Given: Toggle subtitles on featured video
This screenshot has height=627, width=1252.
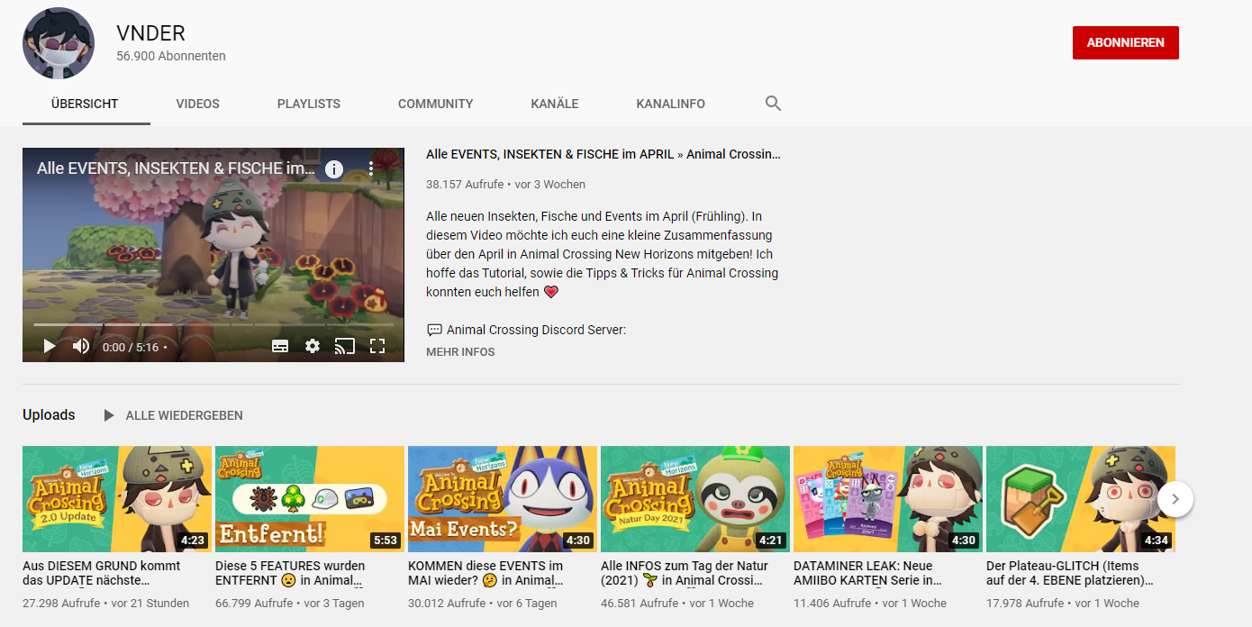Looking at the screenshot, I should (x=280, y=346).
